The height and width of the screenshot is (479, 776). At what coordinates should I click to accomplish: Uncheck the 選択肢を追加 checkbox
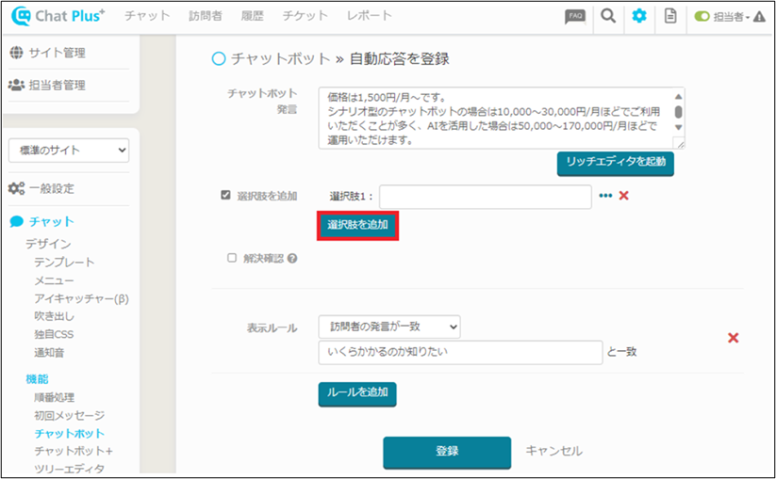tap(225, 196)
